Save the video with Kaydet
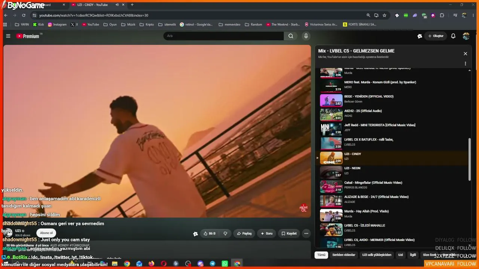The width and height of the screenshot is (479, 269). (289, 234)
